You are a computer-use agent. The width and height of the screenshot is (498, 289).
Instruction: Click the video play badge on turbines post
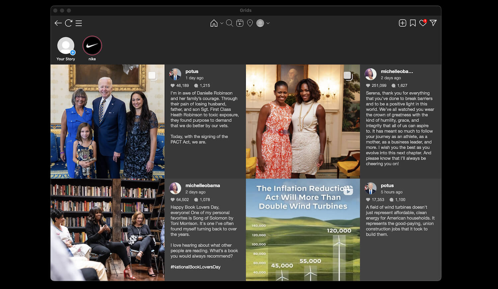tap(348, 190)
